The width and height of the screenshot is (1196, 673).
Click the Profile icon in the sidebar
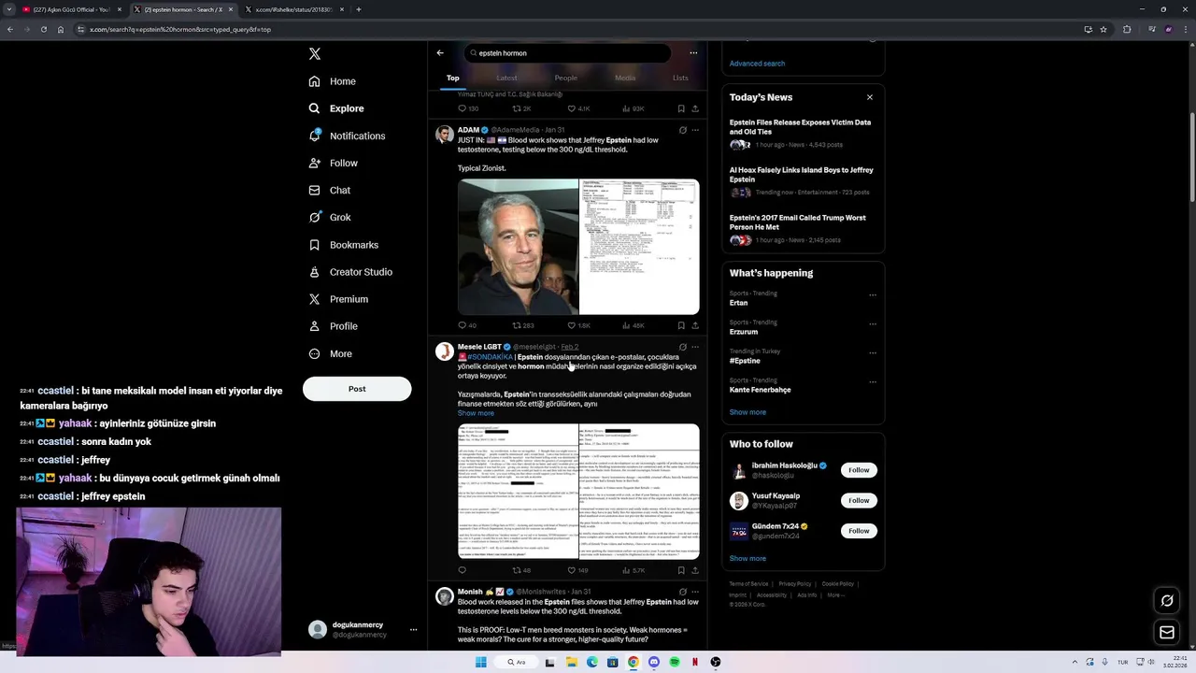(x=315, y=326)
